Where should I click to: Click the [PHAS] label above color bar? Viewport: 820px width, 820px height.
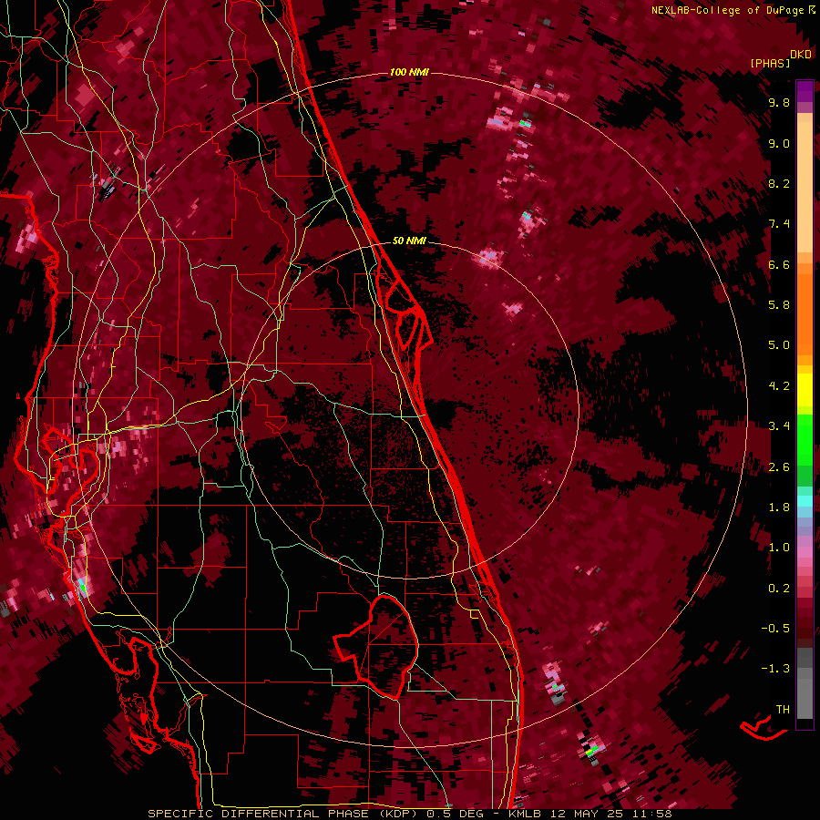[770, 63]
